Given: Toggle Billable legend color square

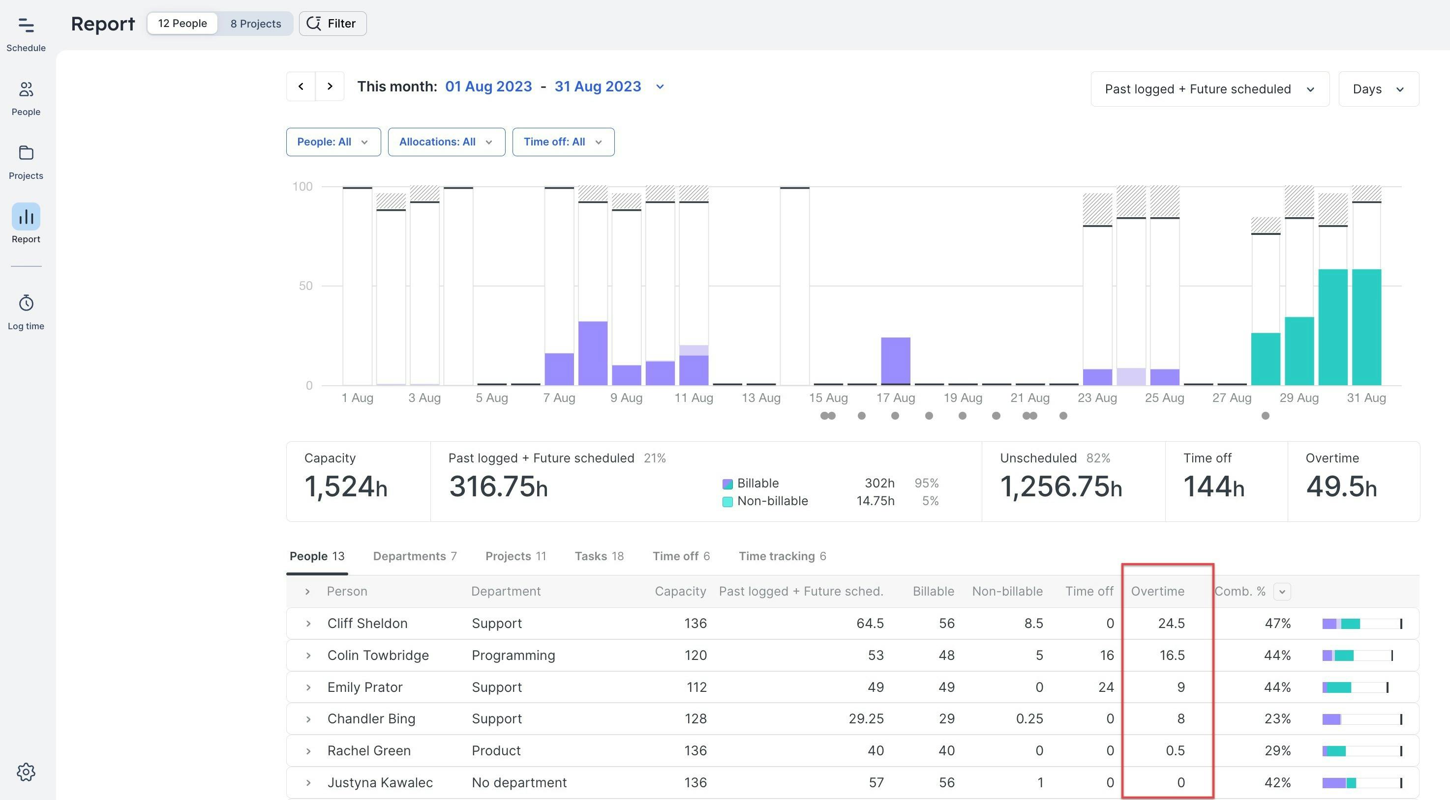Looking at the screenshot, I should pos(727,484).
